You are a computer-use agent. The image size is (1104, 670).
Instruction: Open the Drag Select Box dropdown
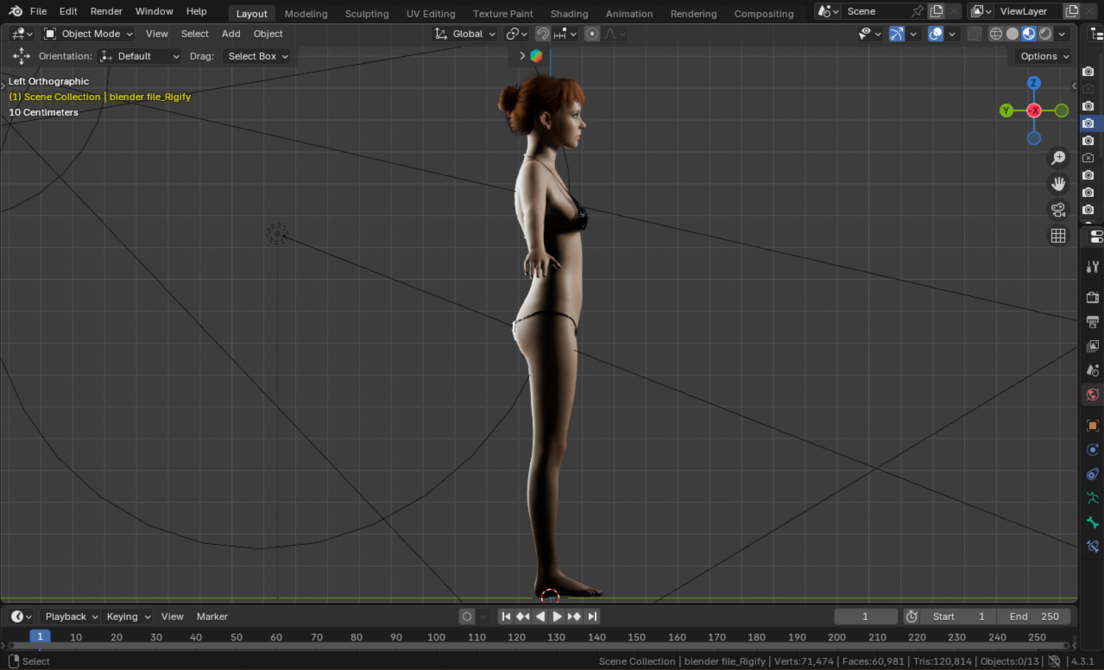click(257, 56)
